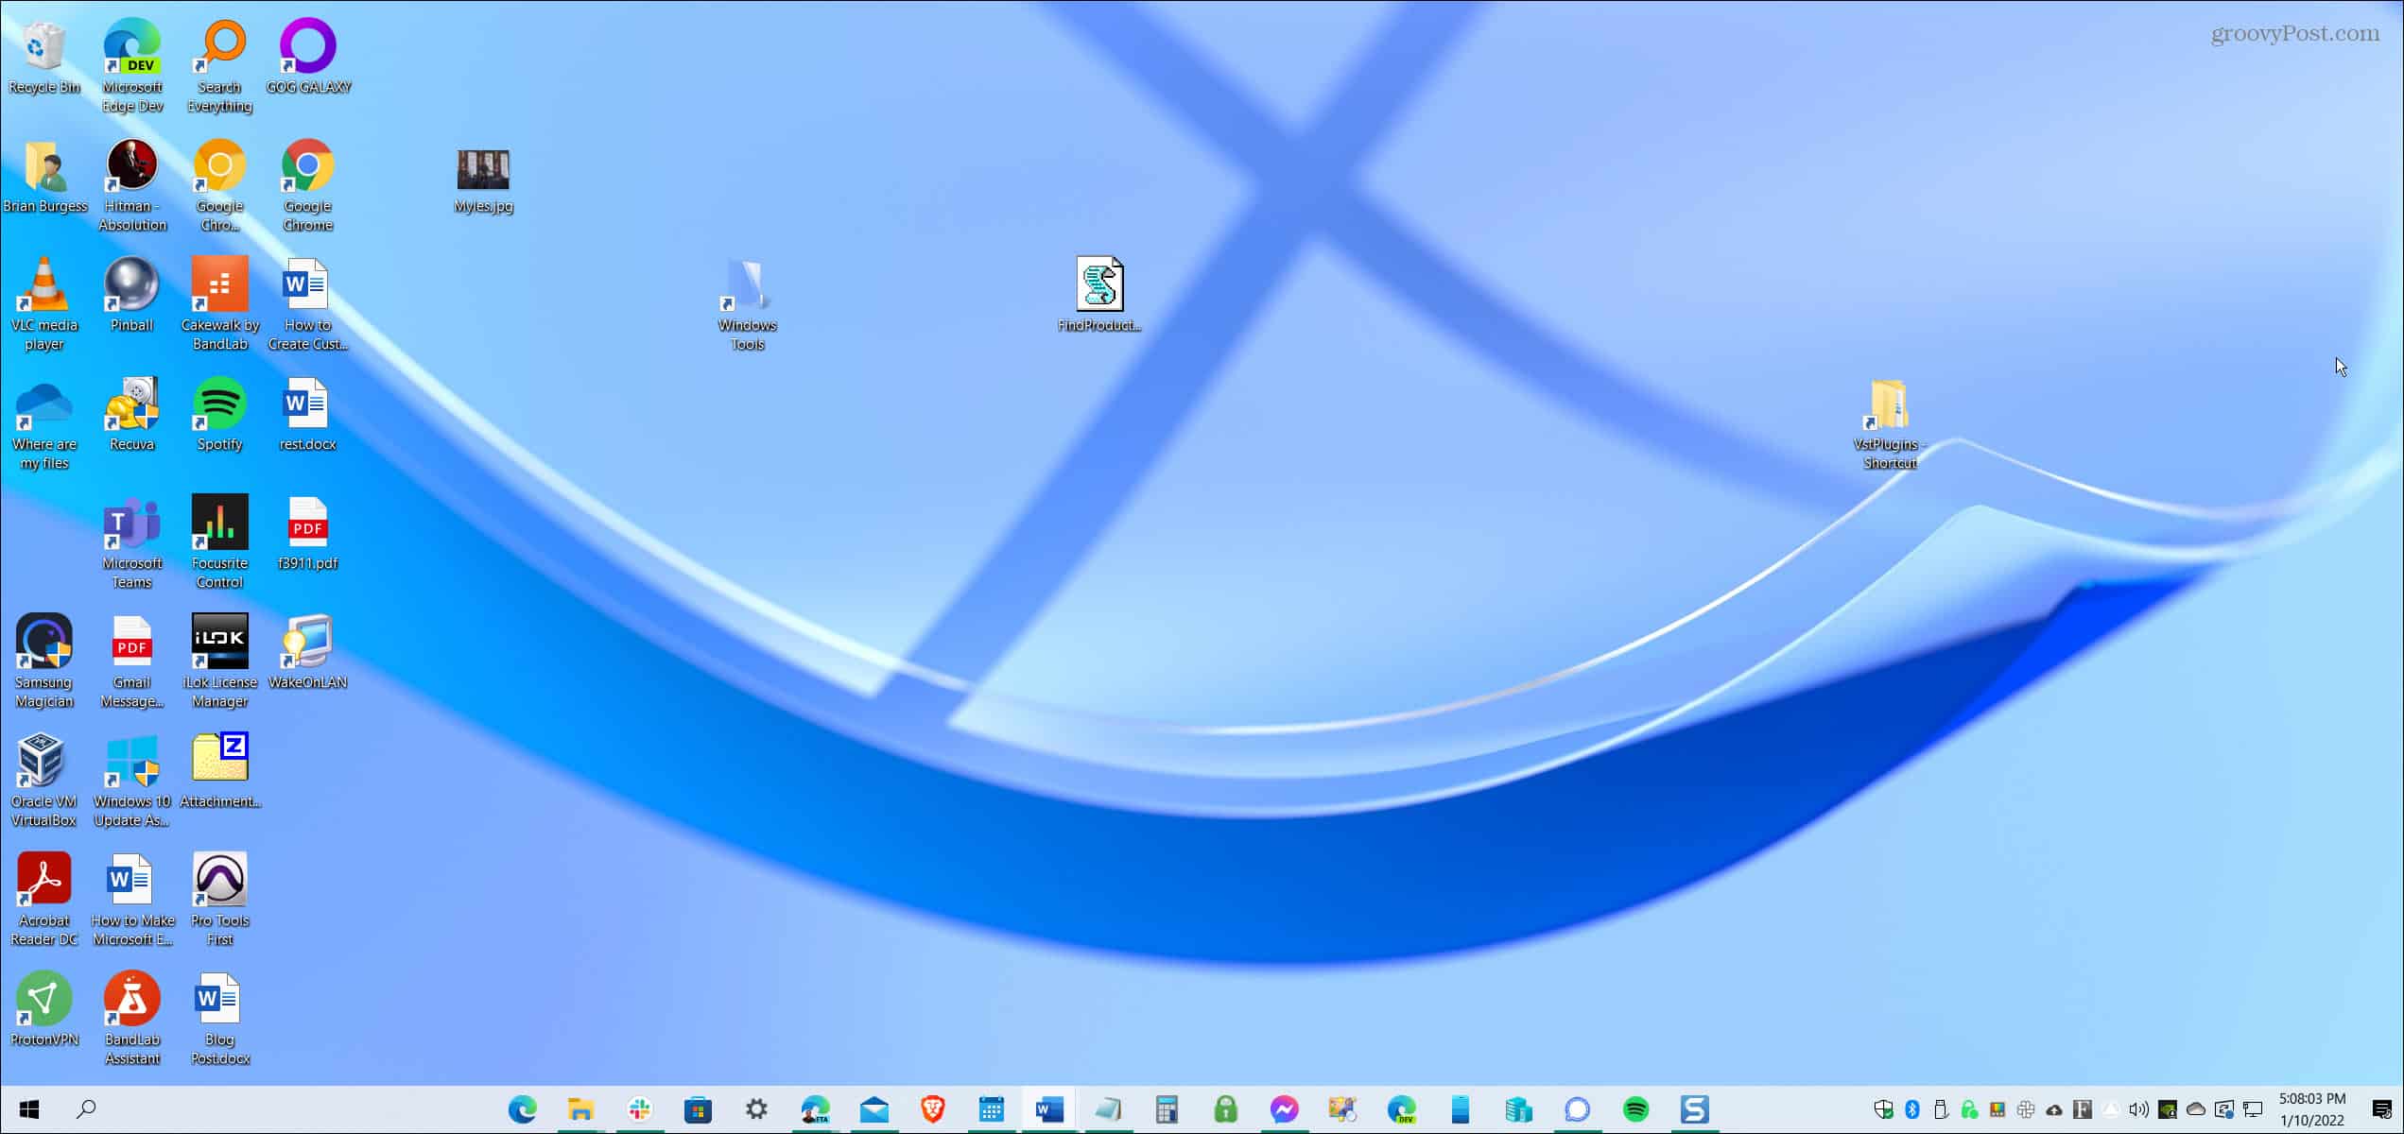Open the clock calendar flyout
This screenshot has width=2404, height=1134.
click(2309, 1108)
